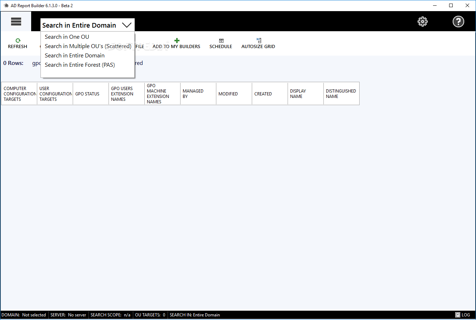This screenshot has width=476, height=320.
Task: Maximize the AD Report Builder window
Action: pos(451,5)
